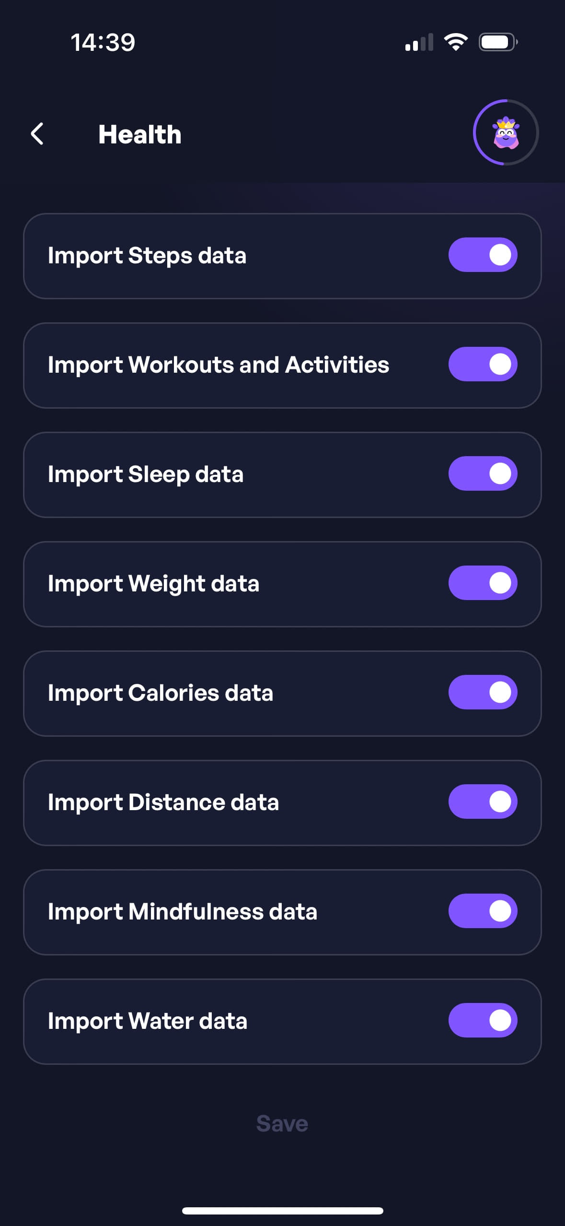
Task: Switch off Import Sleep data
Action: click(483, 473)
